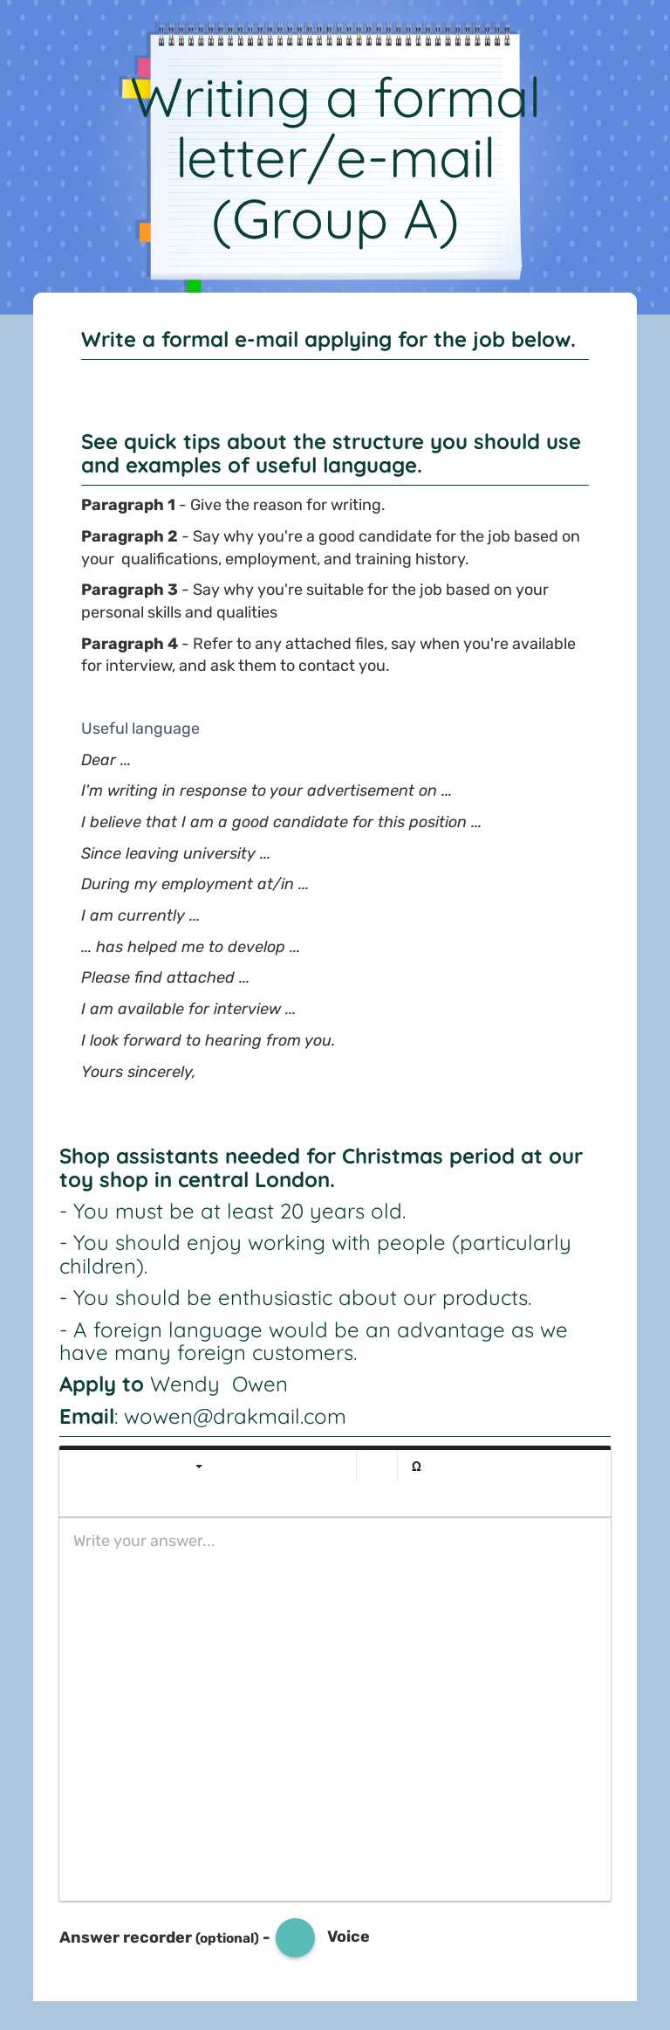Click the 'Answer recorder (optional)' label

159,1937
